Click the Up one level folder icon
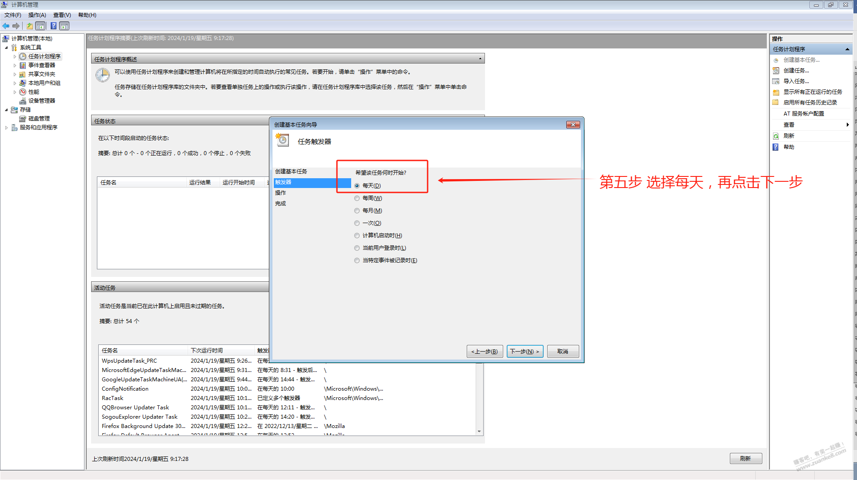The image size is (857, 480). tap(29, 26)
